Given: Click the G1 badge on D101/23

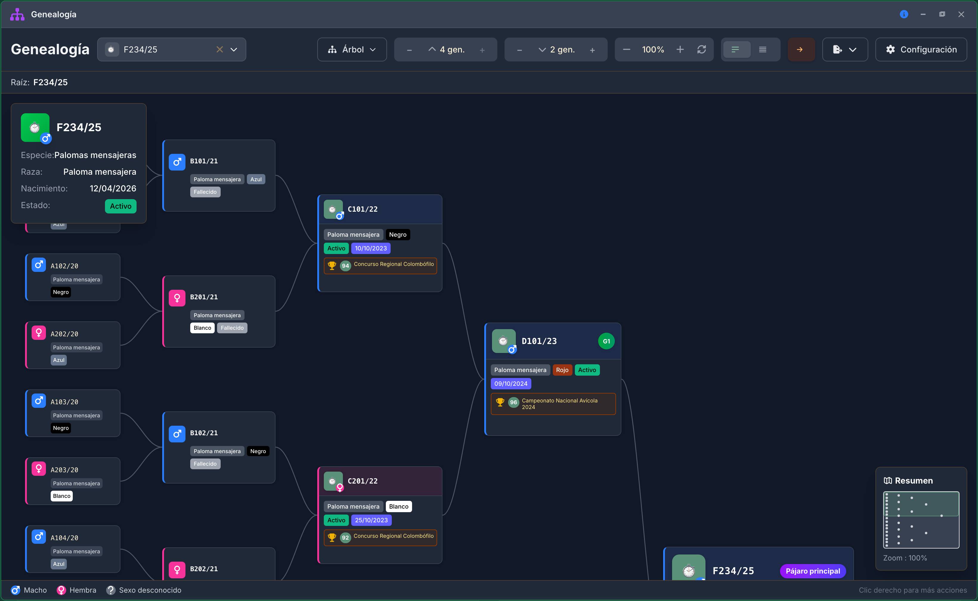Looking at the screenshot, I should point(606,341).
